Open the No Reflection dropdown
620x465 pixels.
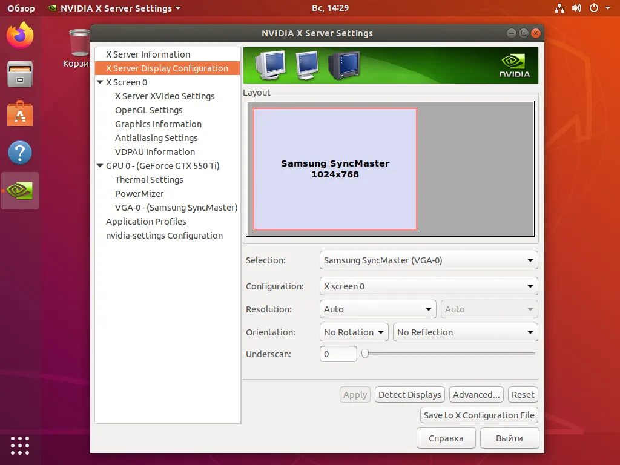click(x=466, y=332)
